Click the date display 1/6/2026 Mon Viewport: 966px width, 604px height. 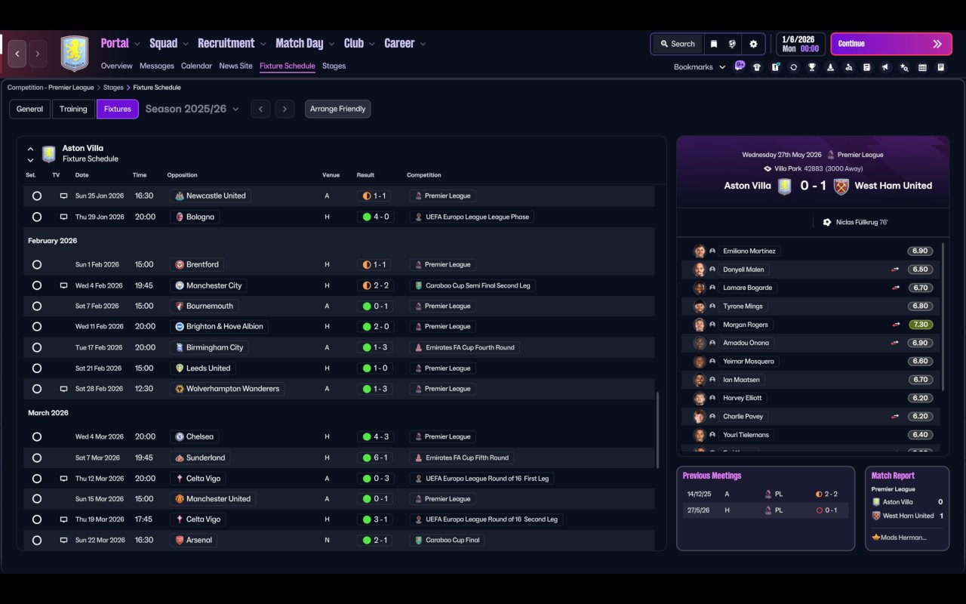[x=801, y=44]
